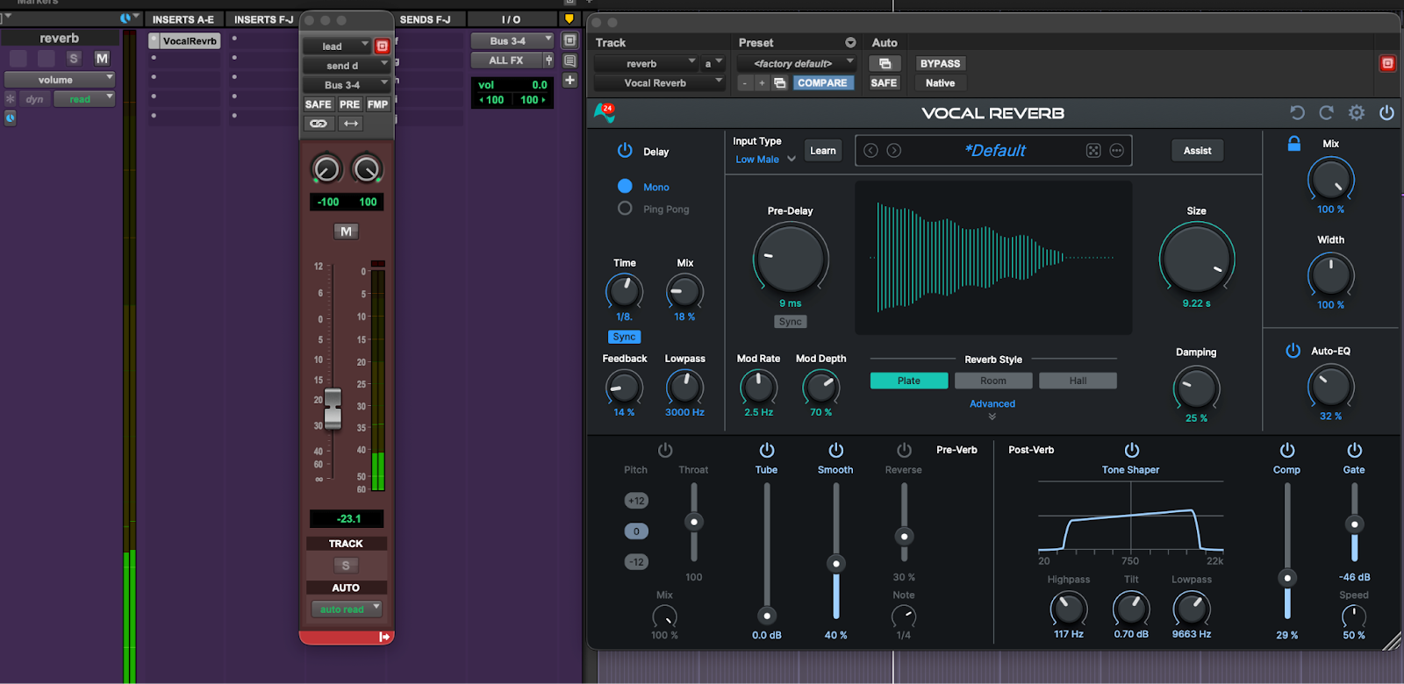Click the Learn button

click(823, 151)
